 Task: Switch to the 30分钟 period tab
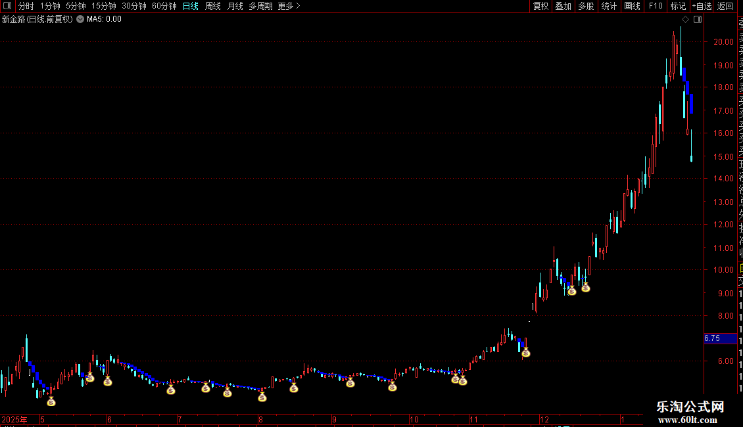click(x=134, y=6)
